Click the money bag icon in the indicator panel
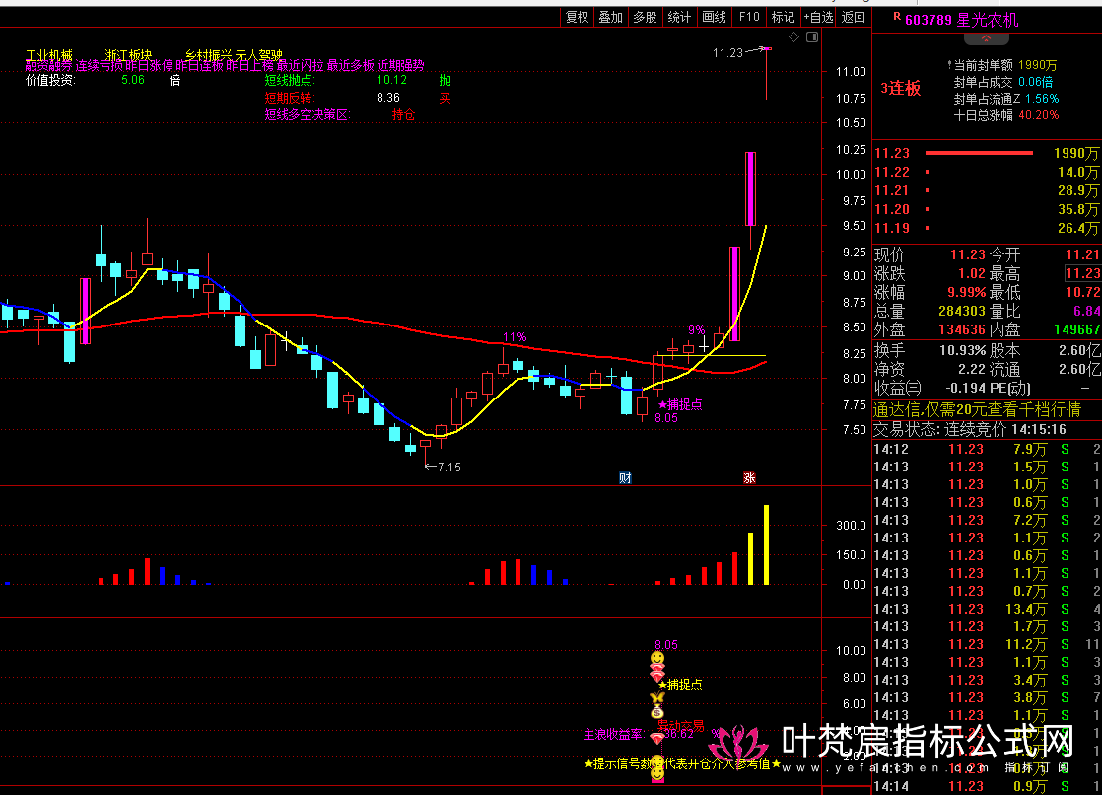The height and width of the screenshot is (795, 1102). coord(656,712)
